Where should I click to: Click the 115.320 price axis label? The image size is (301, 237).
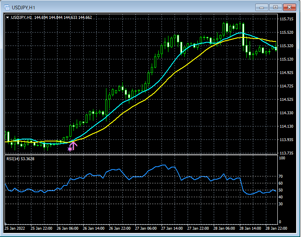pos(286,46)
